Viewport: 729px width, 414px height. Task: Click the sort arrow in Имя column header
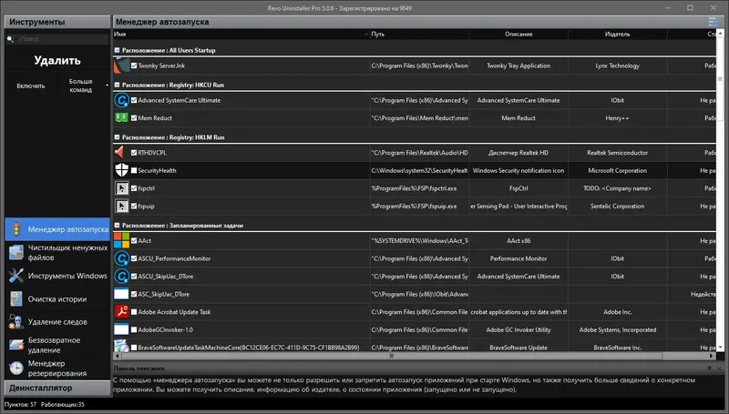366,35
